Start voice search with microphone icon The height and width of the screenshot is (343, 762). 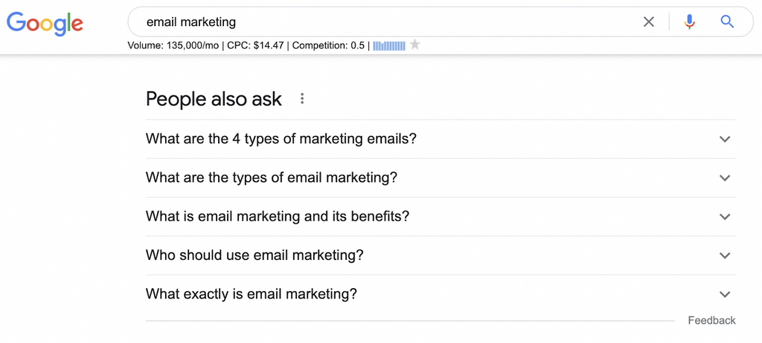click(x=690, y=22)
